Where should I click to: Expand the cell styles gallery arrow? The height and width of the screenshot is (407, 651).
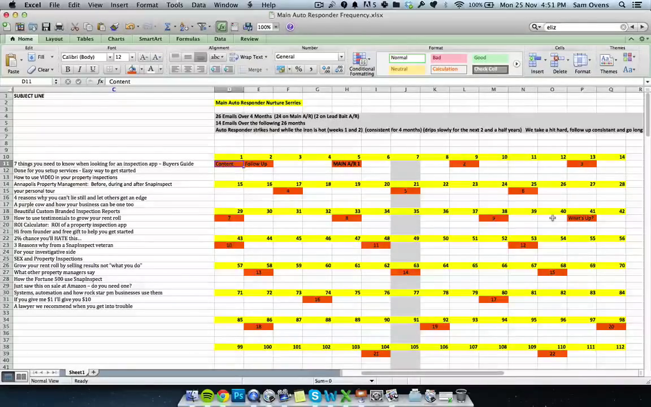(x=517, y=64)
